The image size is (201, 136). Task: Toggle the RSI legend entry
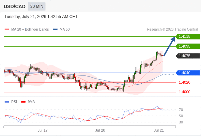click(11, 102)
